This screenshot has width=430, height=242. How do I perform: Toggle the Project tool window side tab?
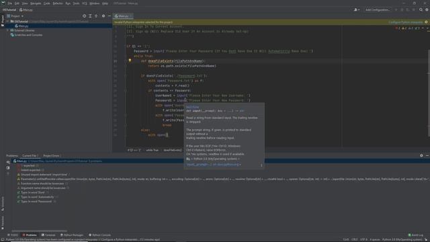[x=3, y=21]
